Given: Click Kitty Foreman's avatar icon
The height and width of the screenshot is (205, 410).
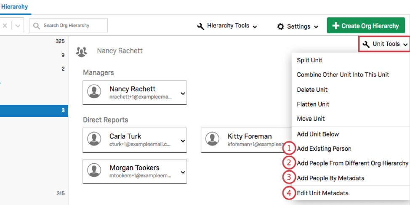Looking at the screenshot, I should pyautogui.click(x=212, y=139).
